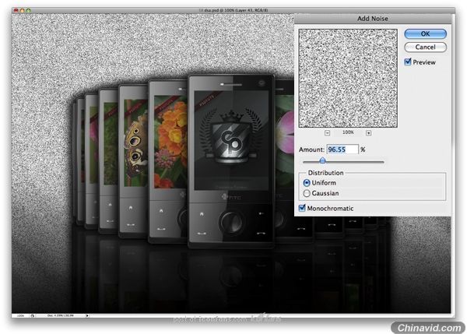Close the document window with the red button
The image size is (467, 334).
[17, 9]
